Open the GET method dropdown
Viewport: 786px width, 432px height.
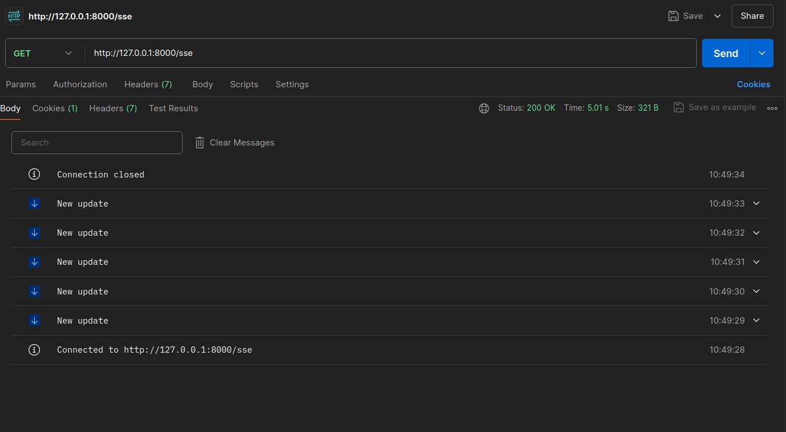click(43, 54)
